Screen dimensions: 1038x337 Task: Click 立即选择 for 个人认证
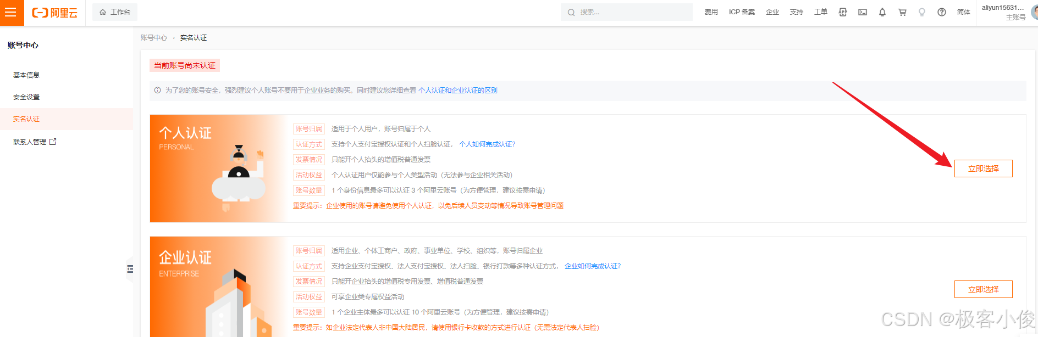coord(983,168)
